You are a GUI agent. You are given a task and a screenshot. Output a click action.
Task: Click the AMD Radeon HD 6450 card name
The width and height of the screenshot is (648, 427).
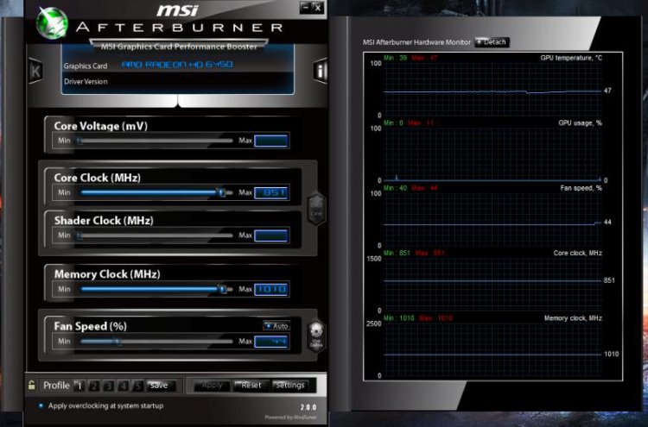click(177, 65)
